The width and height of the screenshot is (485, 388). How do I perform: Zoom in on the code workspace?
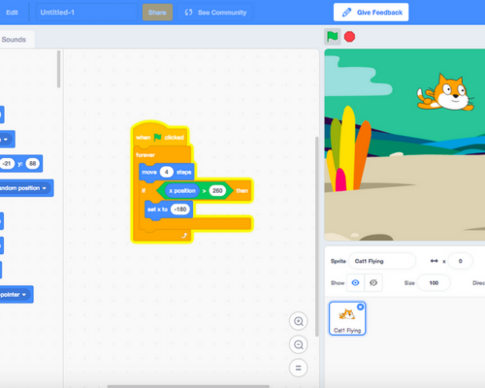298,321
